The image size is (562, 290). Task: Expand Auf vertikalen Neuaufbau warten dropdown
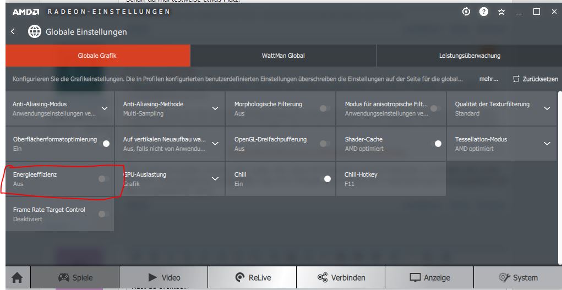click(215, 144)
